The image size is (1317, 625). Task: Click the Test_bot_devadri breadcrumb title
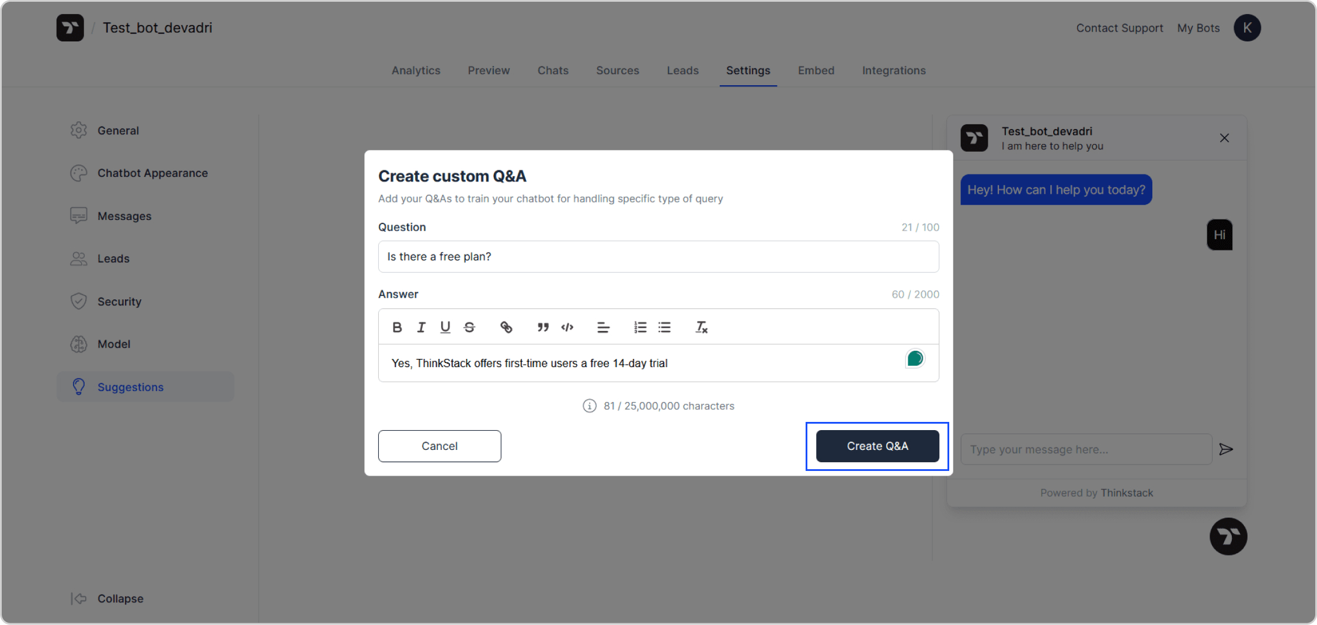[158, 27]
